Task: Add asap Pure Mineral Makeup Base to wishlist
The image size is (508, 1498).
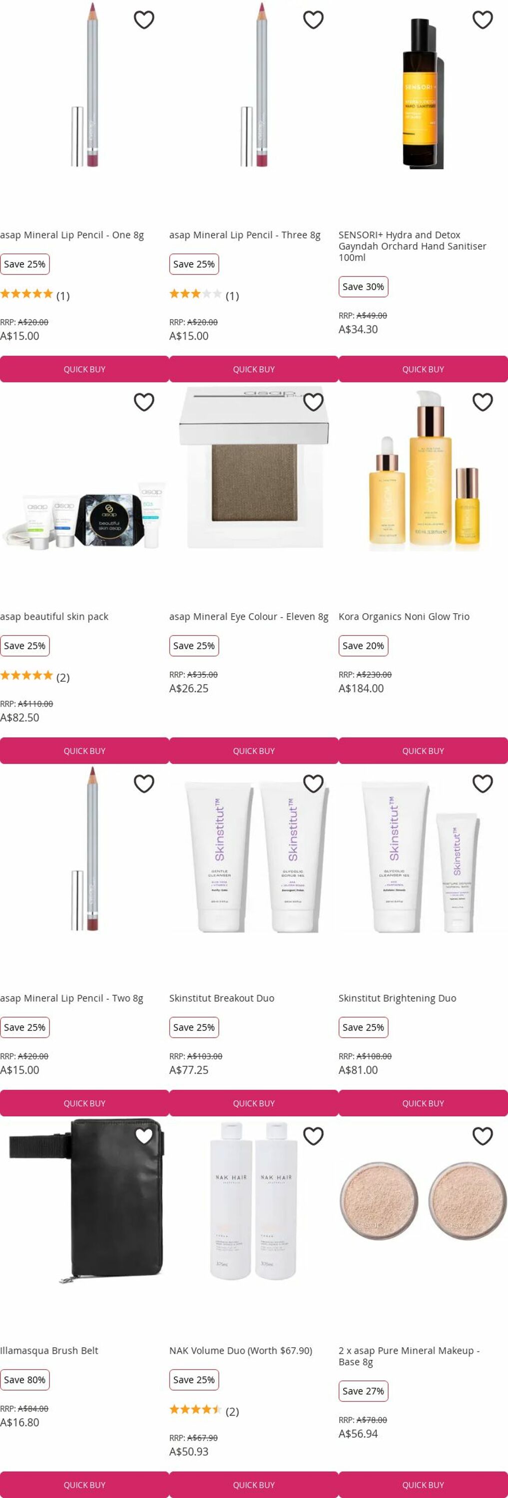Action: click(x=483, y=1135)
